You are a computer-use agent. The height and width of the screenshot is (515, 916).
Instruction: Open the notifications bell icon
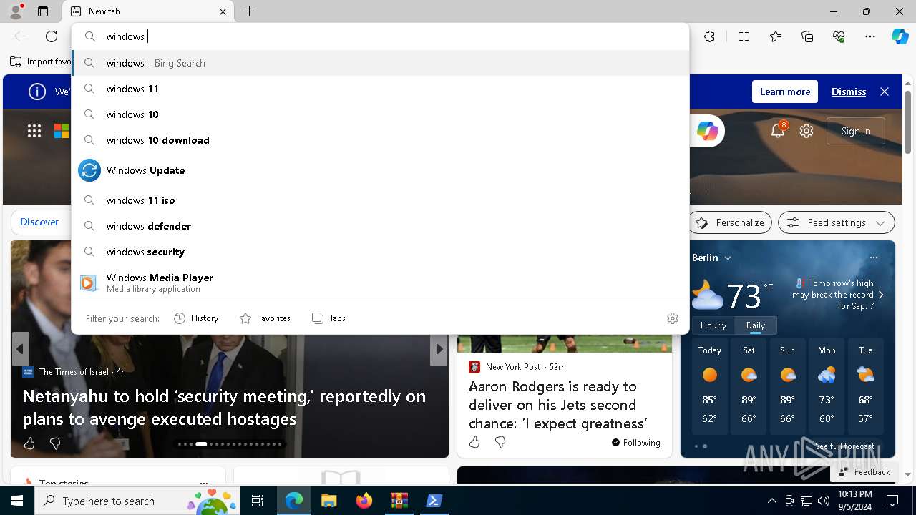click(778, 130)
